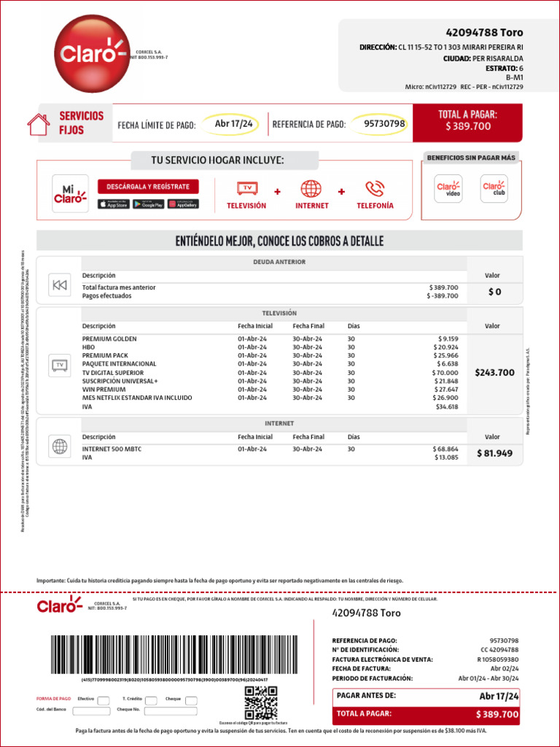Click the Win Premium line item
The image size is (560, 747).
[x=270, y=390]
